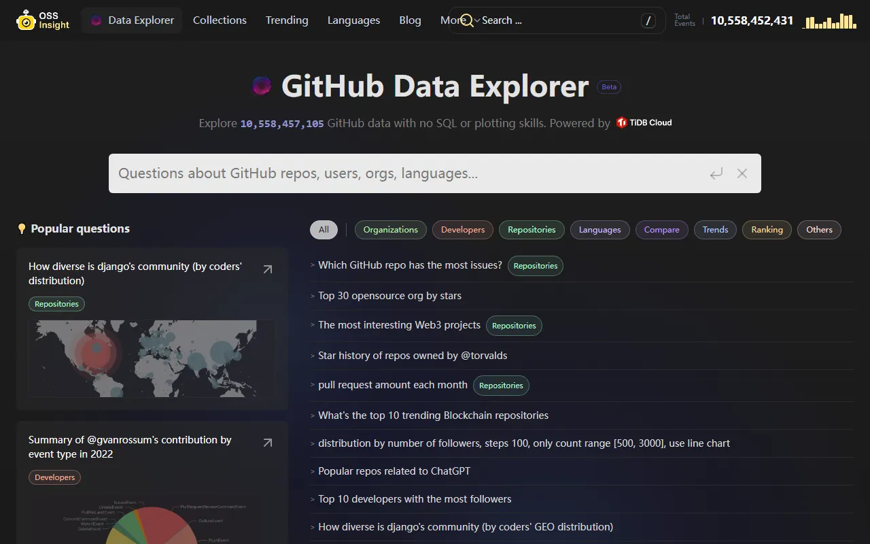
Task: Toggle the Repositories filter chip
Action: pyautogui.click(x=532, y=230)
